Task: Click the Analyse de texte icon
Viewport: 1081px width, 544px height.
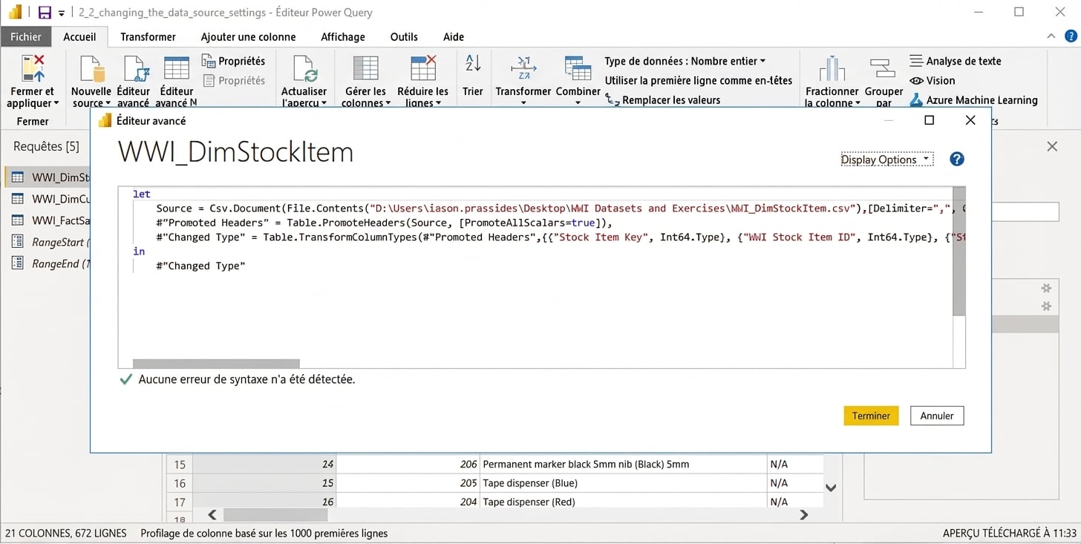Action: [x=916, y=62]
